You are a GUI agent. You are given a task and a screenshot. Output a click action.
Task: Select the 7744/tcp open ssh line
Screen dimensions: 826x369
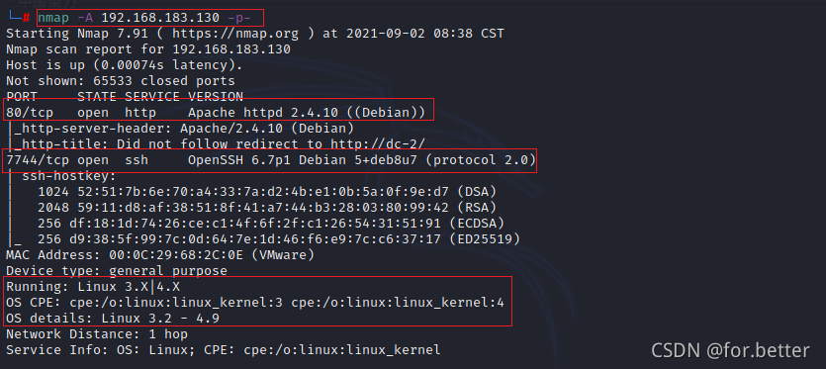point(271,159)
